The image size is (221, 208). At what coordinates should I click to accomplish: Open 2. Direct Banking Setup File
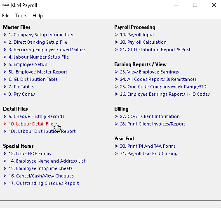(38, 42)
